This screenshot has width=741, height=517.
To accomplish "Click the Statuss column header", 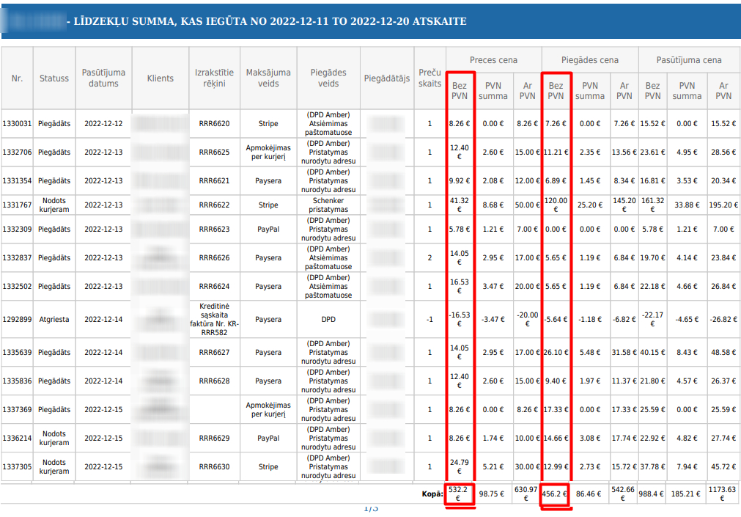I will 54,78.
